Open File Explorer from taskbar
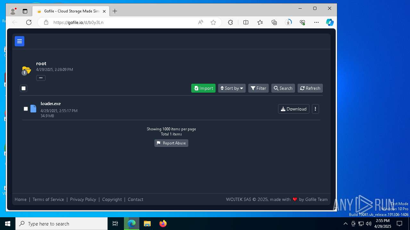The width and height of the screenshot is (410, 230). tap(147, 224)
